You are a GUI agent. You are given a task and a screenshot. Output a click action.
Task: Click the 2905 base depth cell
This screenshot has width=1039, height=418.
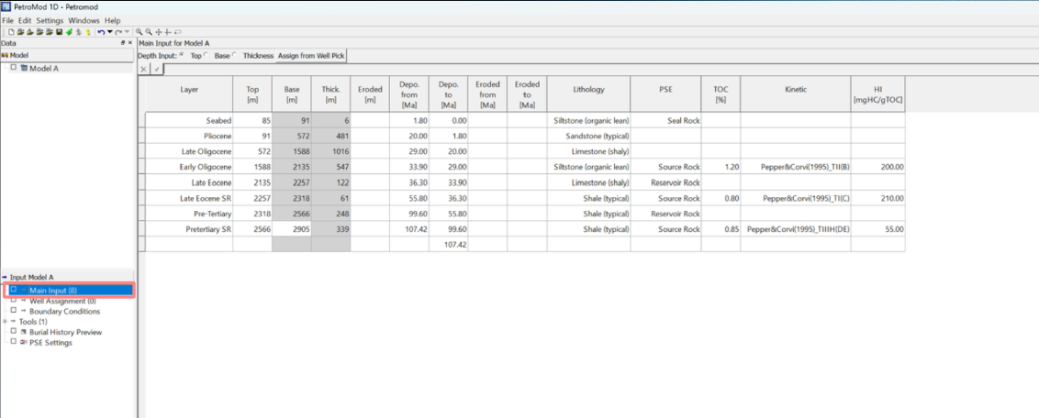point(292,229)
